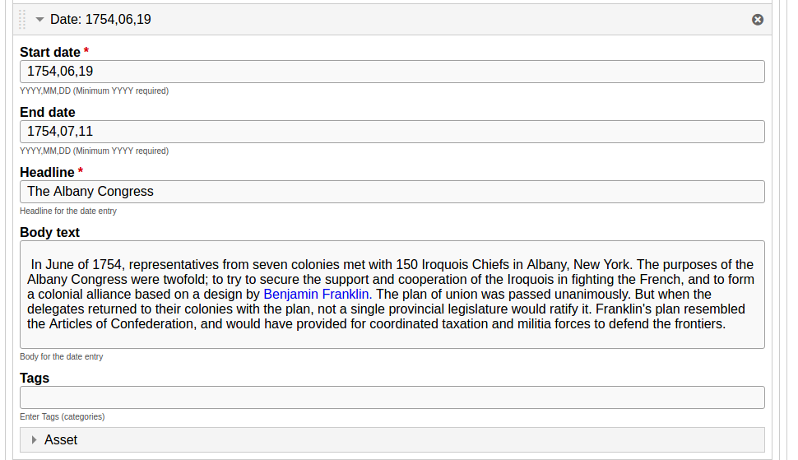Click the drag handle beside the Date header

pos(22,19)
